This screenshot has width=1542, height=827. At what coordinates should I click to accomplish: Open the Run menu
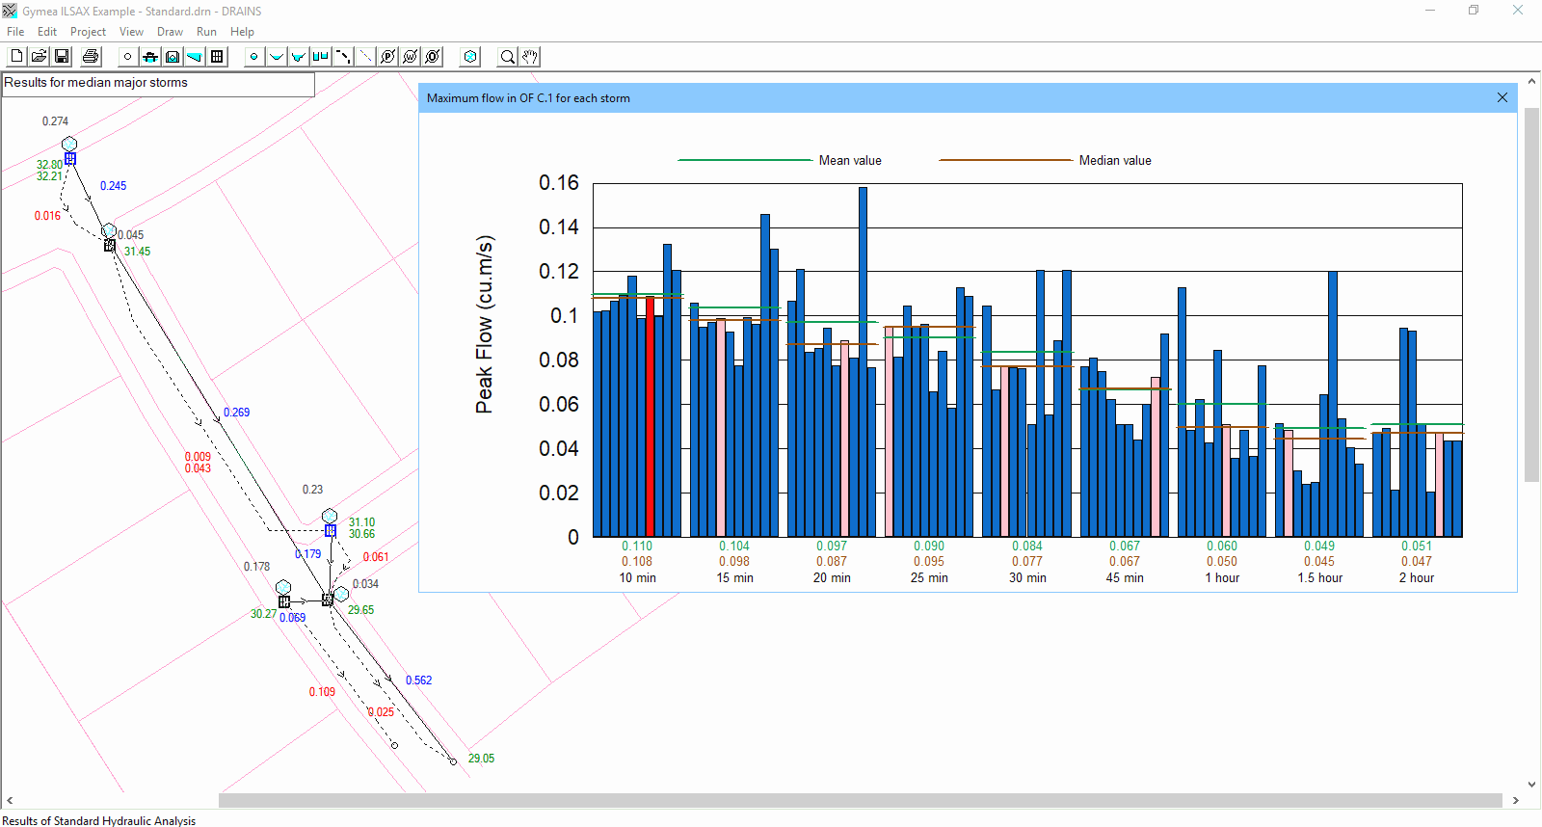point(206,32)
